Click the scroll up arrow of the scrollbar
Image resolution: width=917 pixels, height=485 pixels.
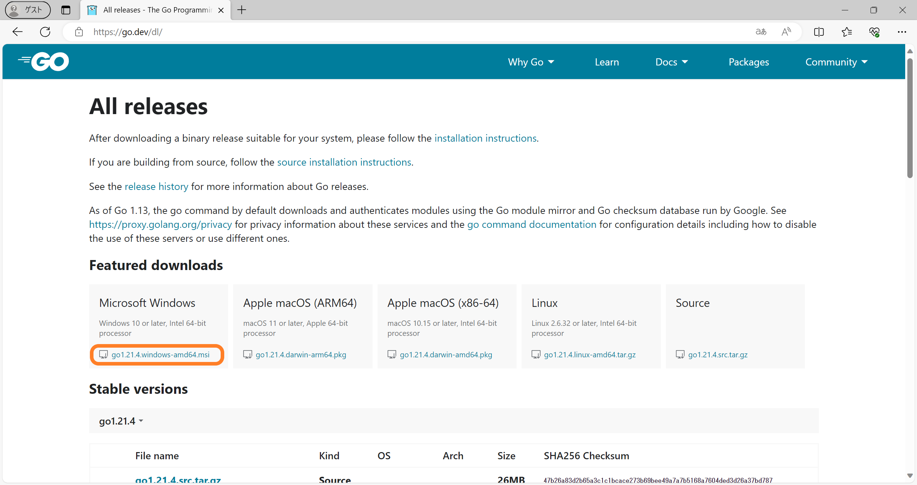(x=910, y=51)
